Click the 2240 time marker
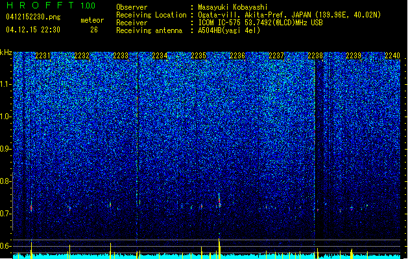 [x=392, y=56]
